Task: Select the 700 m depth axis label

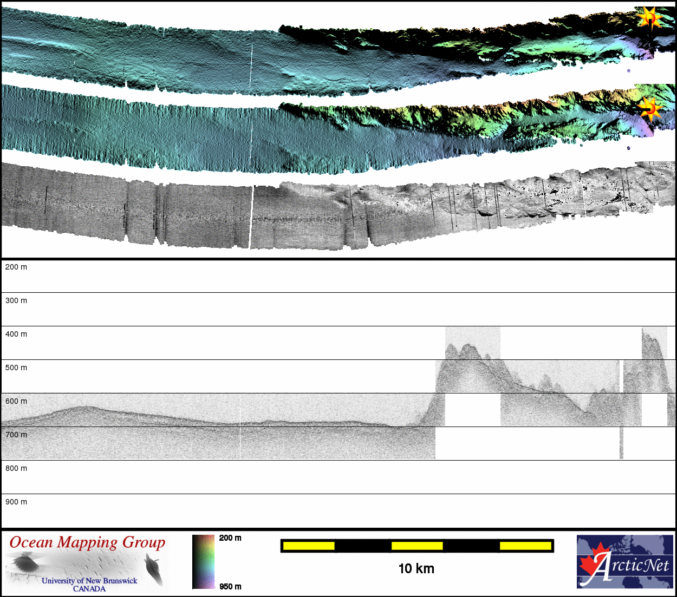Action: (x=16, y=435)
